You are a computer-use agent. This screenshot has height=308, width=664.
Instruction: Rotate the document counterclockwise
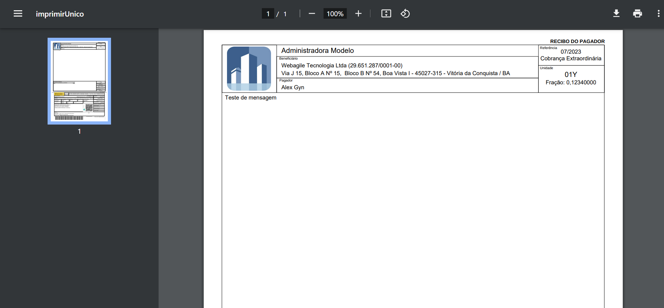(405, 14)
